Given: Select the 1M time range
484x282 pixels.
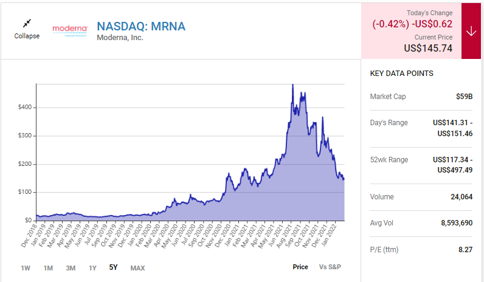Looking at the screenshot, I should [48, 268].
